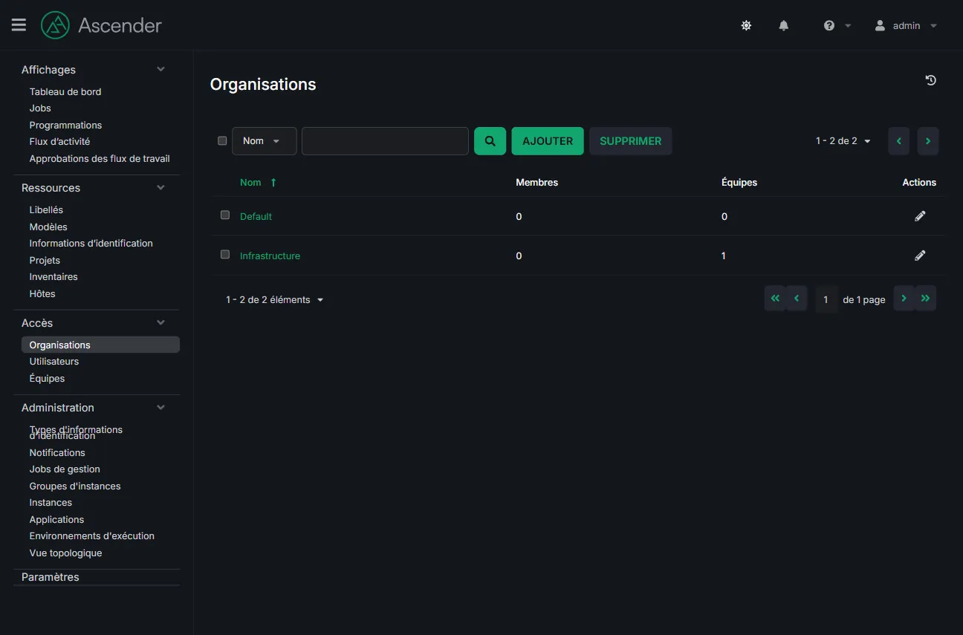Expand the help menu caret
The width and height of the screenshot is (963, 635).
(848, 25)
